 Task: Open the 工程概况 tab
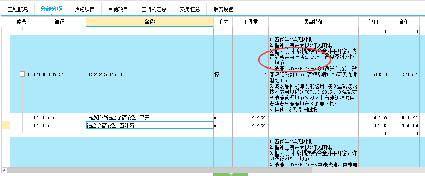(x=18, y=10)
